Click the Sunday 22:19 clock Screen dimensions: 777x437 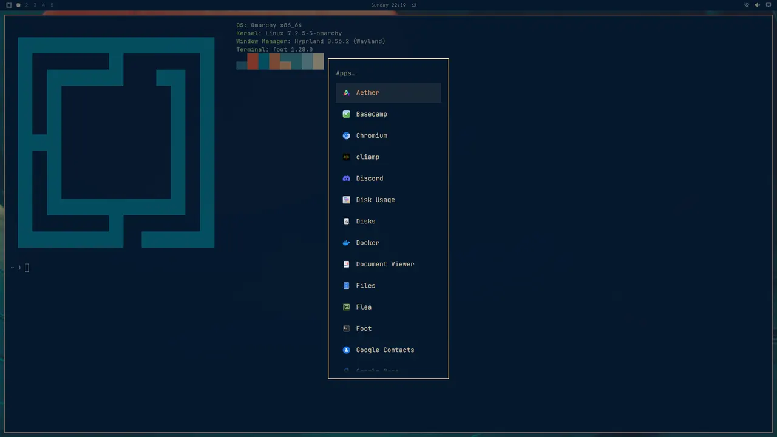[388, 5]
